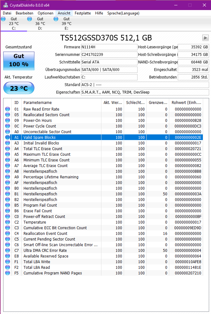Open the Ansicht menu
The width and height of the screenshot is (211, 314).
click(x=64, y=13)
